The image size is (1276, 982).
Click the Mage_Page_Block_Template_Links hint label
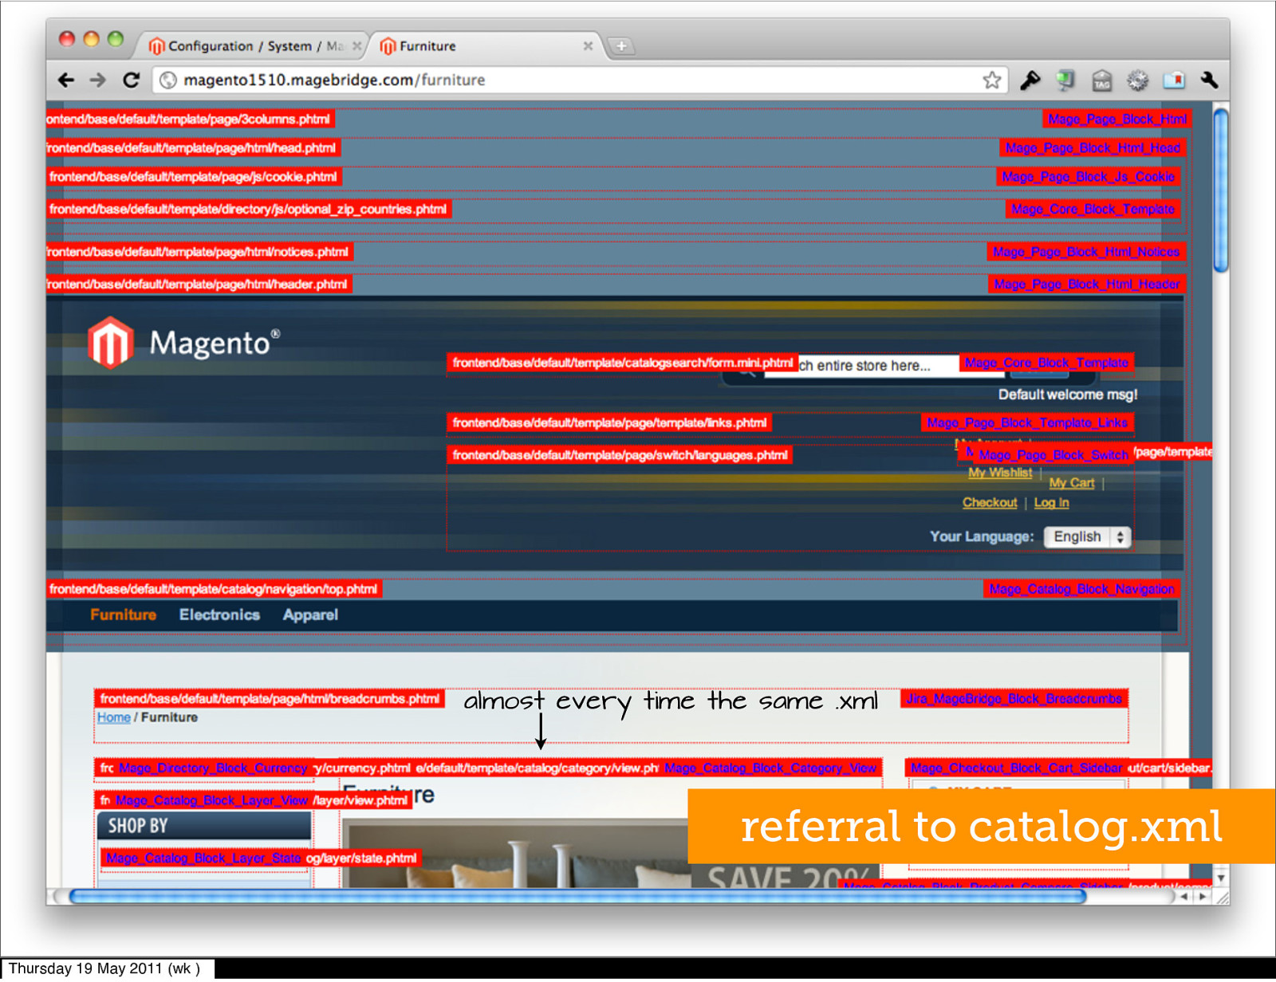1027,422
